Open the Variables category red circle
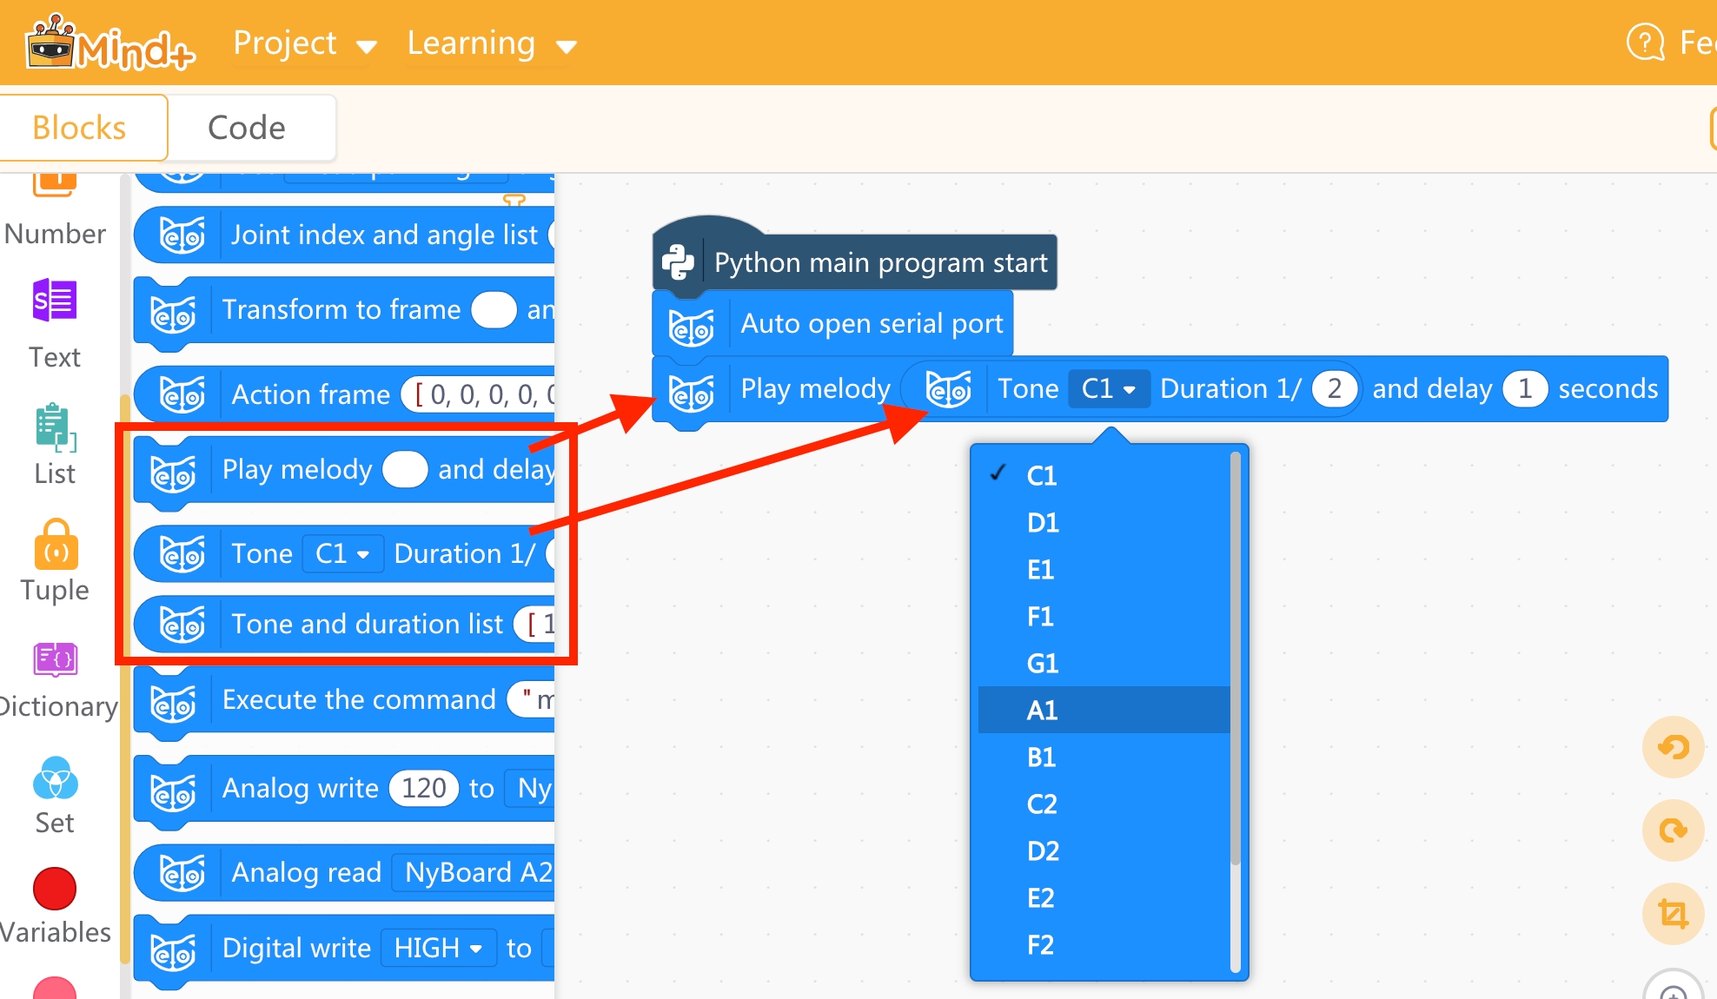 click(x=54, y=889)
